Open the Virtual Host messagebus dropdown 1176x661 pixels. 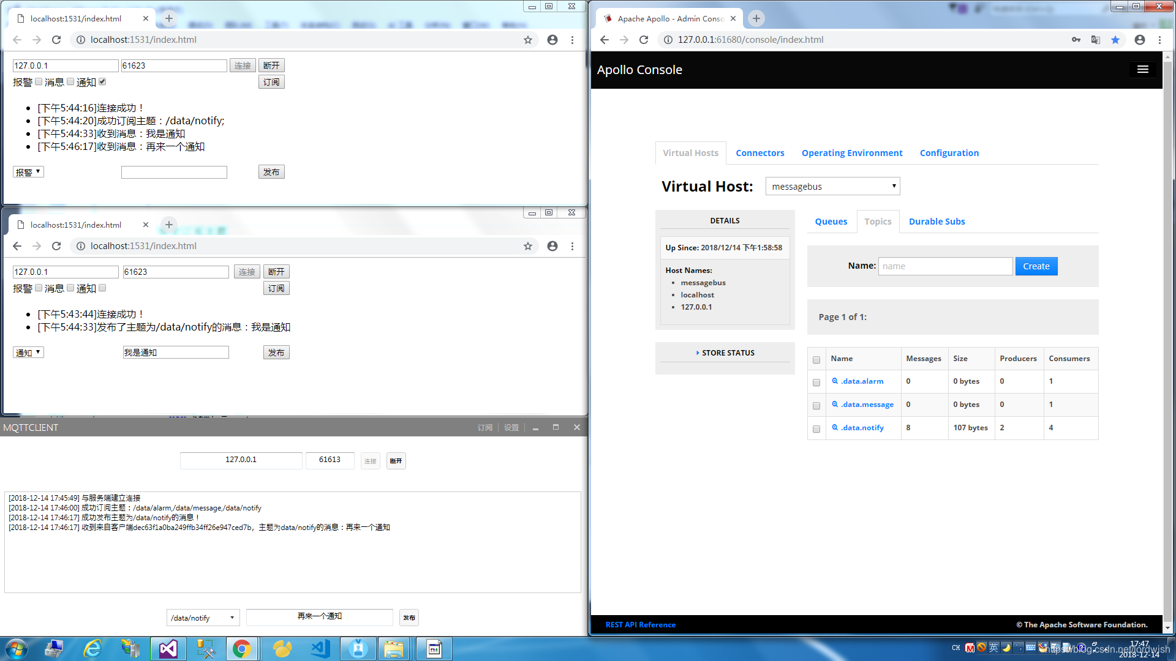click(832, 187)
